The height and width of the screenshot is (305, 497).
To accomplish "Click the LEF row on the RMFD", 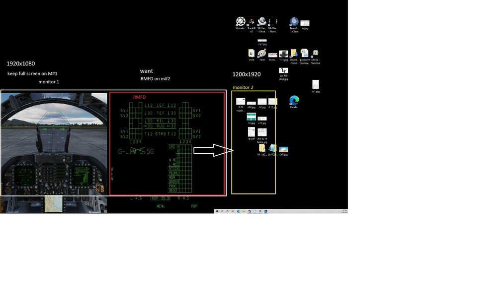I will coord(161,105).
